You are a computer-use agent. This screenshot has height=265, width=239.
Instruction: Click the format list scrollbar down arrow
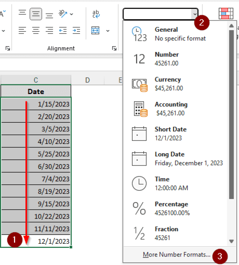pyautogui.click(x=231, y=241)
